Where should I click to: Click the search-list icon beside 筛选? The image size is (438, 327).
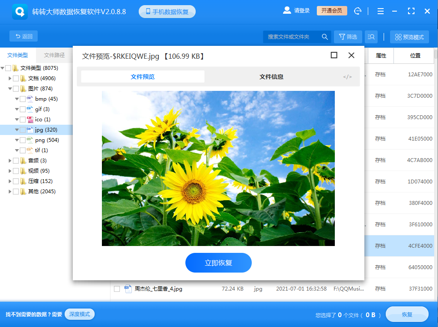pyautogui.click(x=371, y=36)
